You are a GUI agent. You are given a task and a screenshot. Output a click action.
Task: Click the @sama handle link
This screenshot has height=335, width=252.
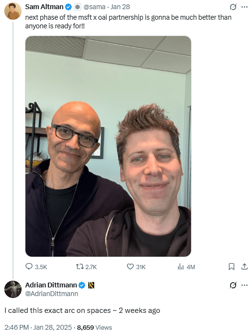[94, 7]
